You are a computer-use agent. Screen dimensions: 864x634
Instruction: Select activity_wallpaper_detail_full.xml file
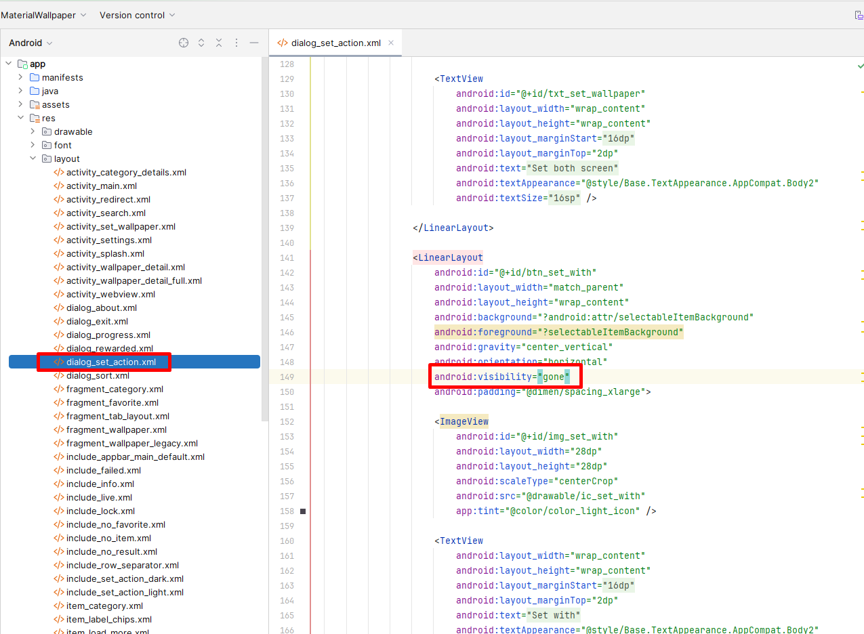pos(134,280)
